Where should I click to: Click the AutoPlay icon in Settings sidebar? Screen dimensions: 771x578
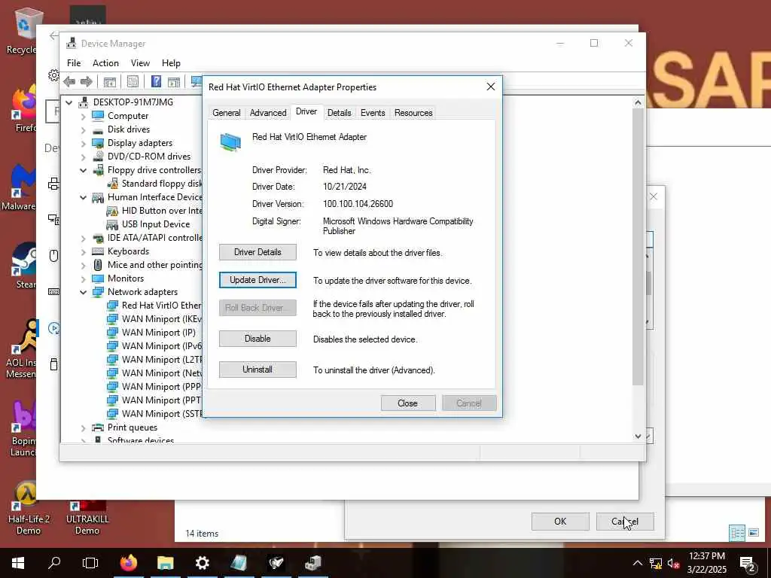tap(54, 328)
